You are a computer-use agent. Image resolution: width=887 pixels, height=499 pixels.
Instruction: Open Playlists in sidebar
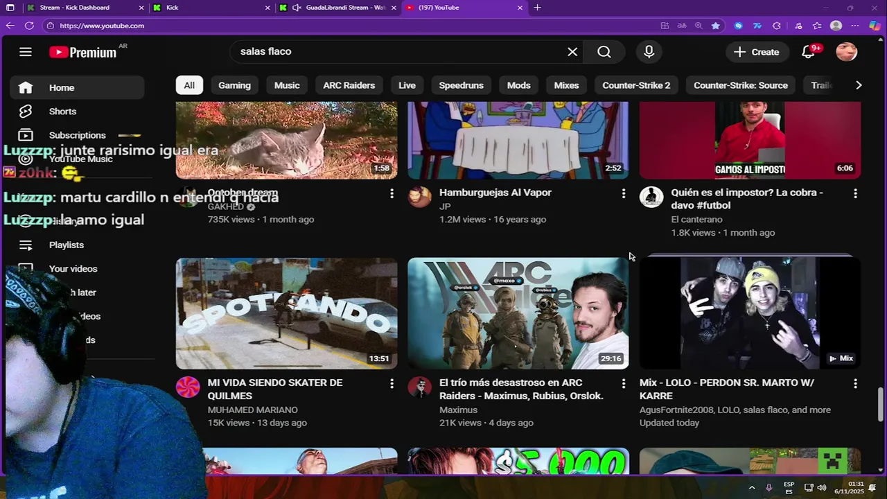pyautogui.click(x=77, y=245)
